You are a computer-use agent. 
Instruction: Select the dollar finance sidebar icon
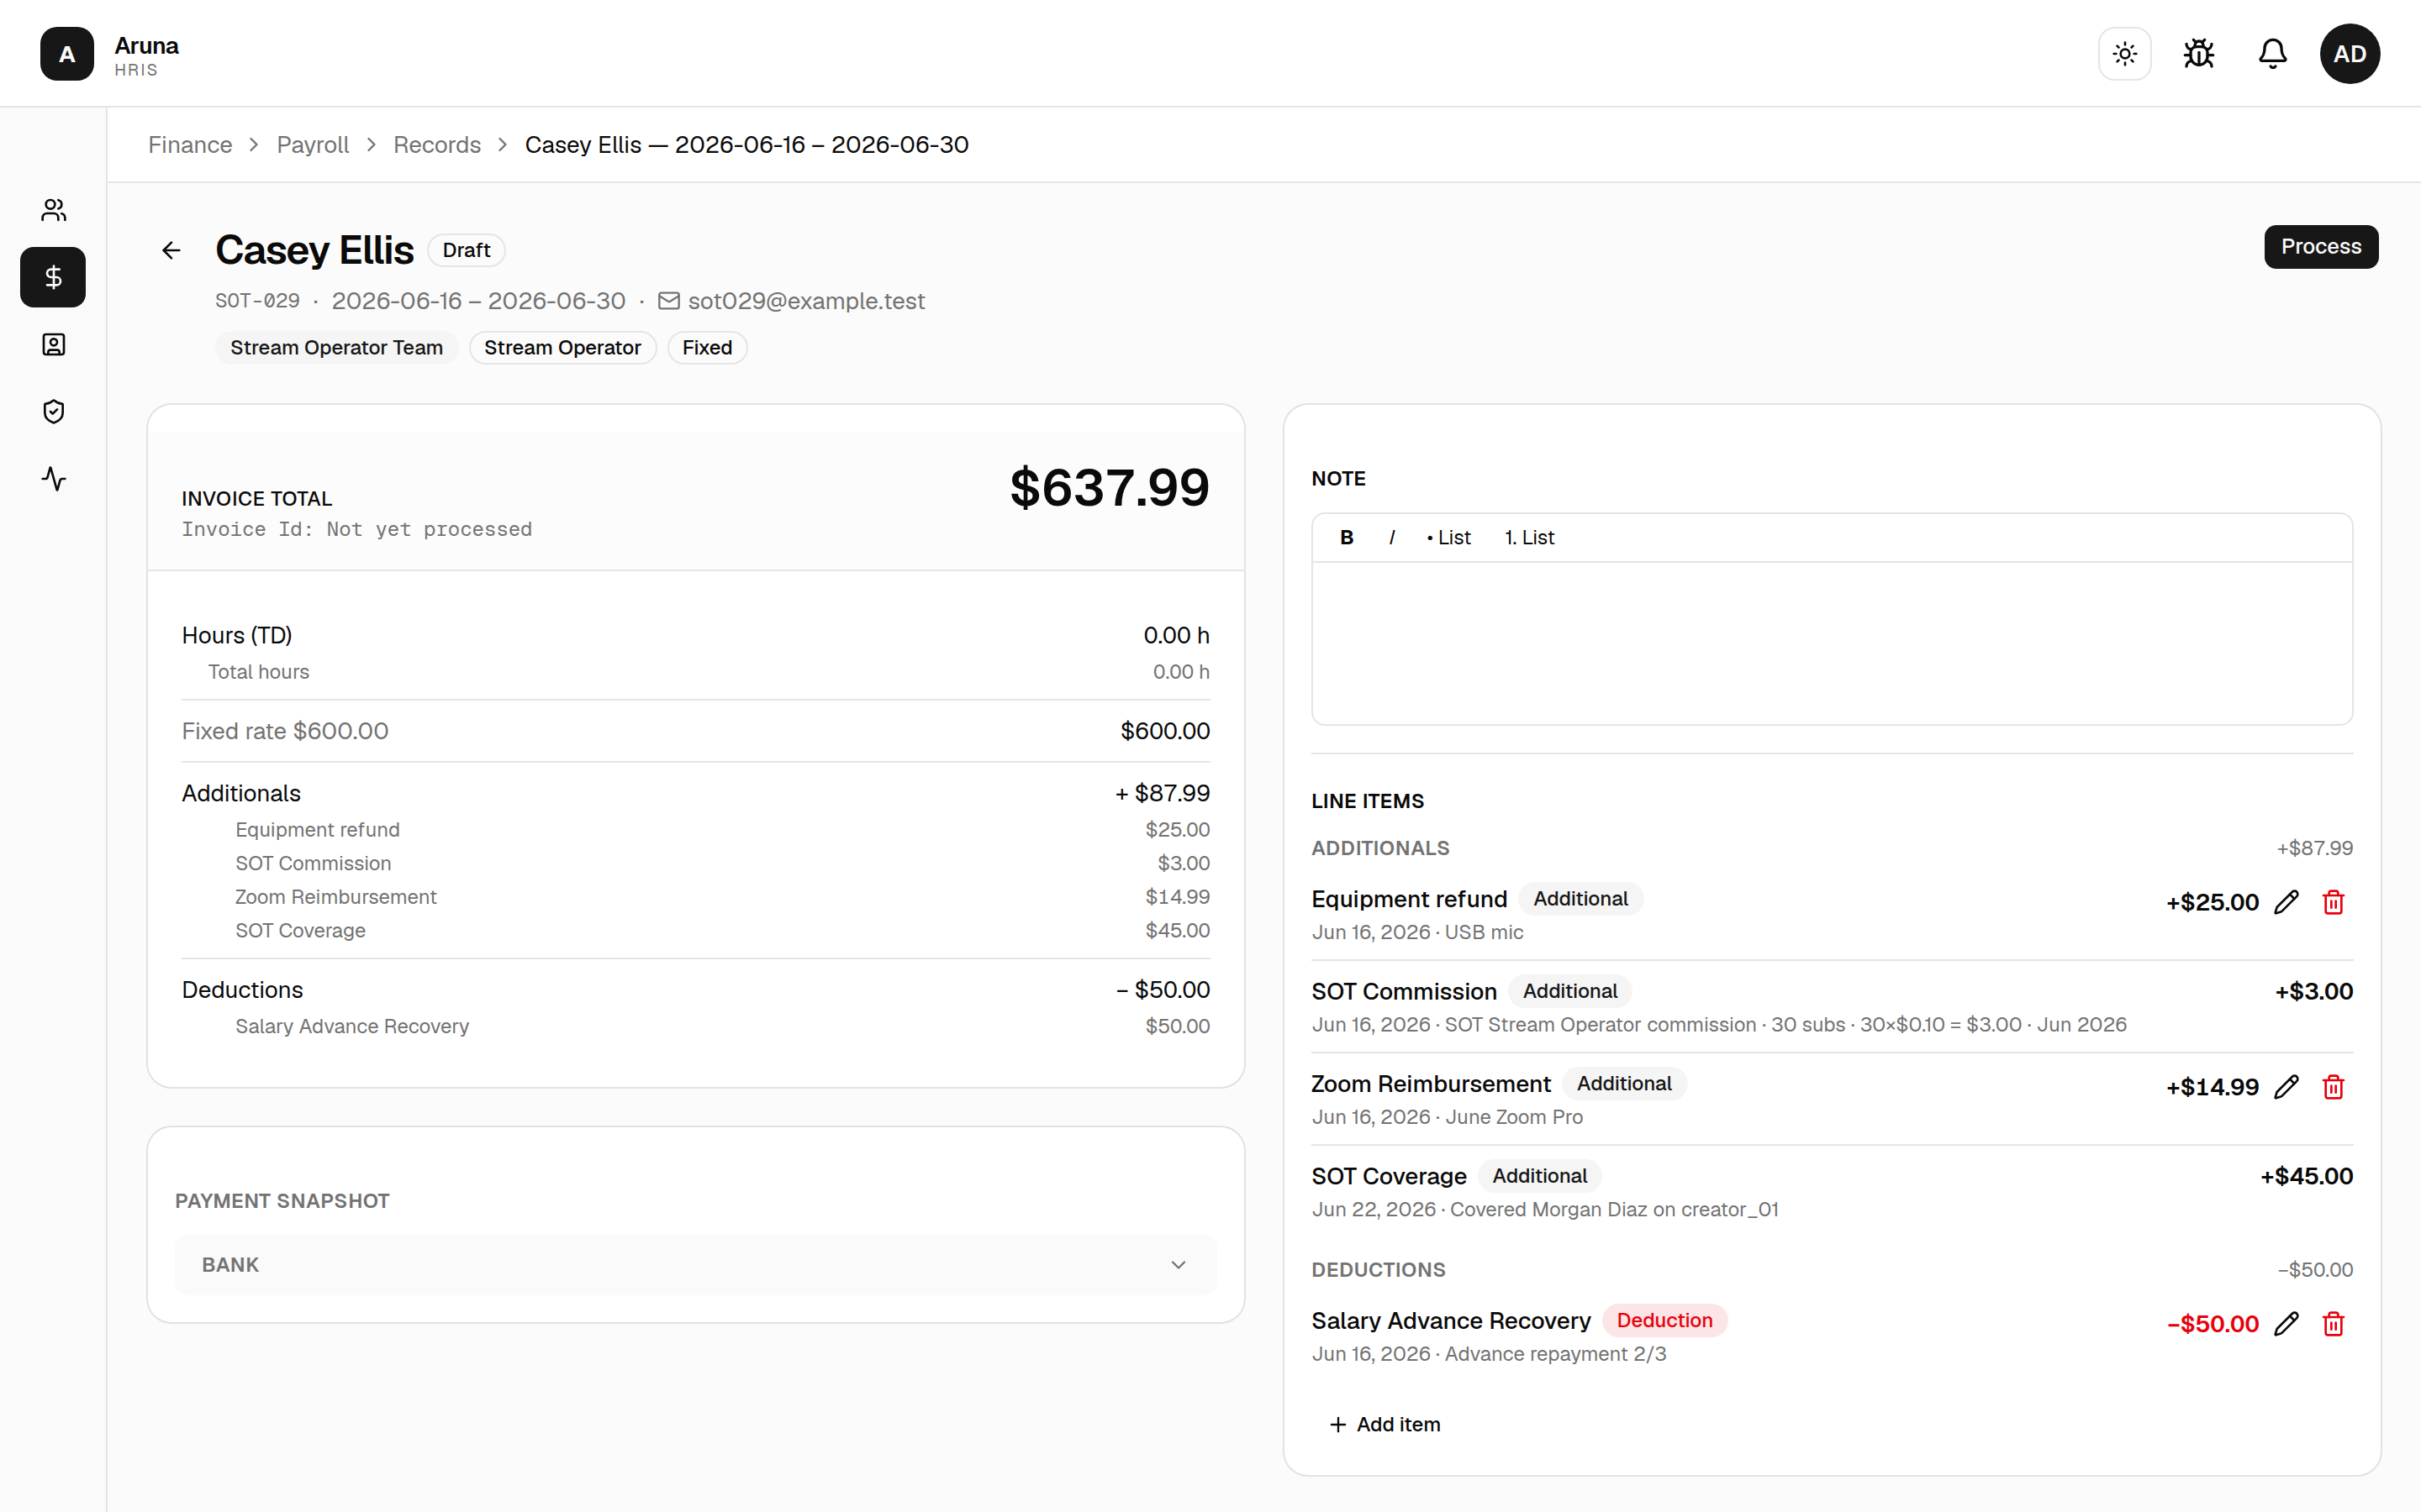pyautogui.click(x=54, y=277)
